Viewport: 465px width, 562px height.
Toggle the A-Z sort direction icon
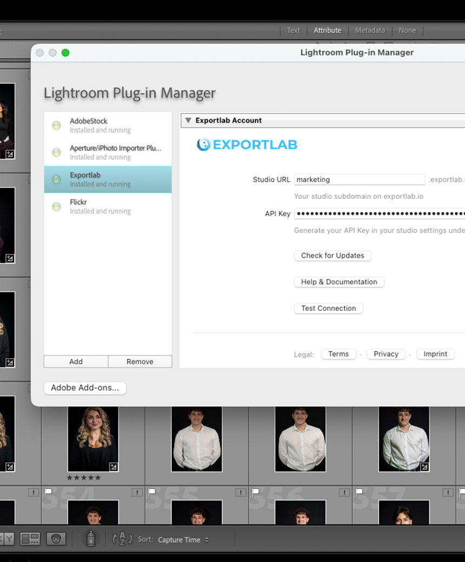[122, 539]
